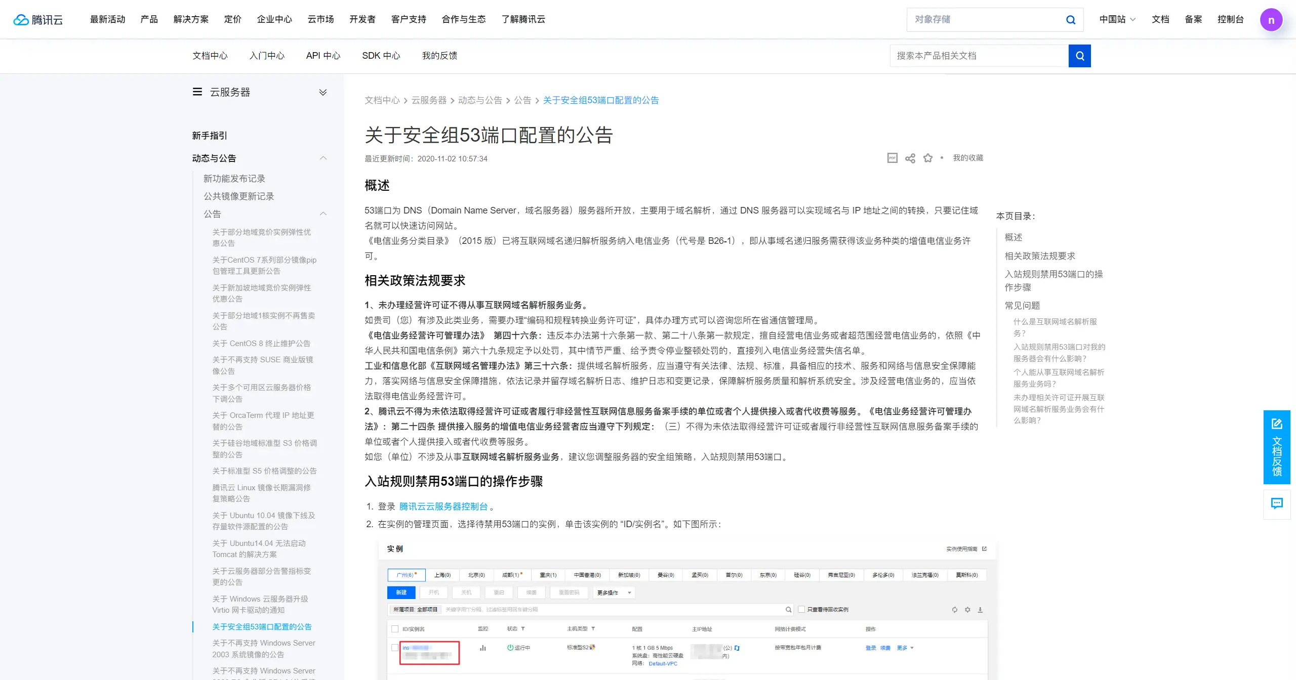Open the 开发者 top menu
This screenshot has height=680, width=1296.
tap(362, 19)
